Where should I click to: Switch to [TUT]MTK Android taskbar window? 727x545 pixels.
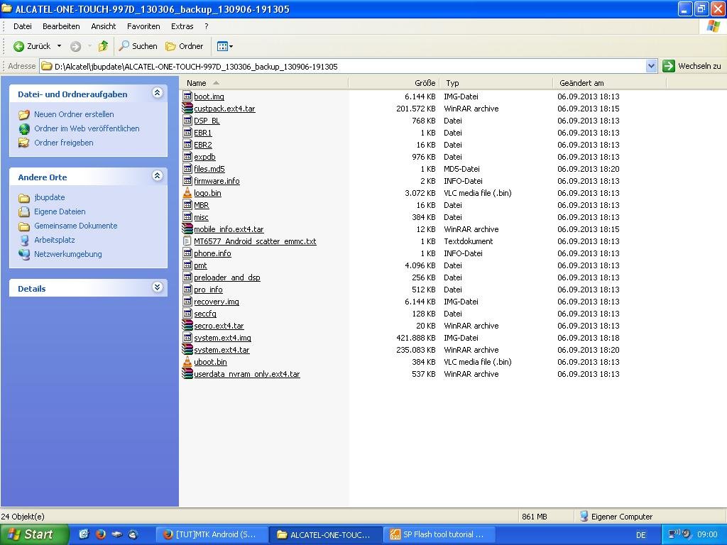(x=212, y=534)
